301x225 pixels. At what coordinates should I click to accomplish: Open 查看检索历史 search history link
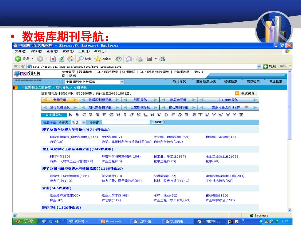coord(206,81)
